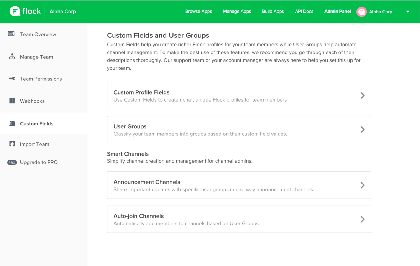Click the Custom Fields building icon
The image size is (420, 266).
click(12, 123)
